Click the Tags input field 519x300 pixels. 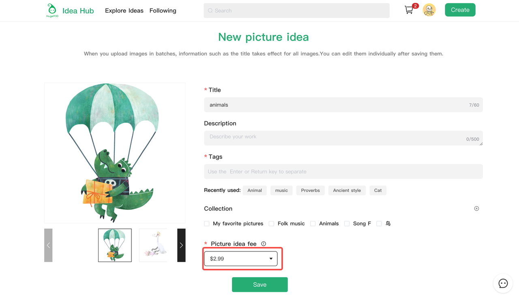click(343, 172)
